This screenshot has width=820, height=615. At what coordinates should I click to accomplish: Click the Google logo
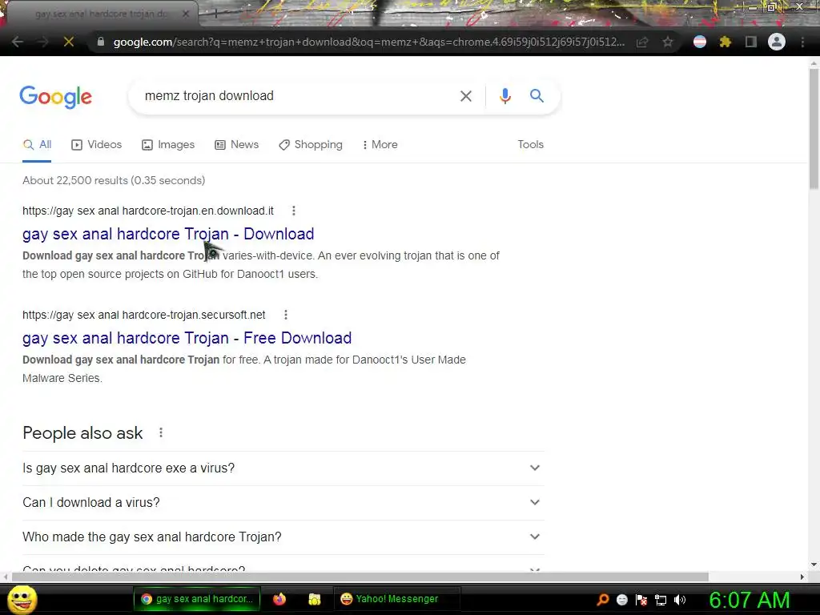[55, 97]
